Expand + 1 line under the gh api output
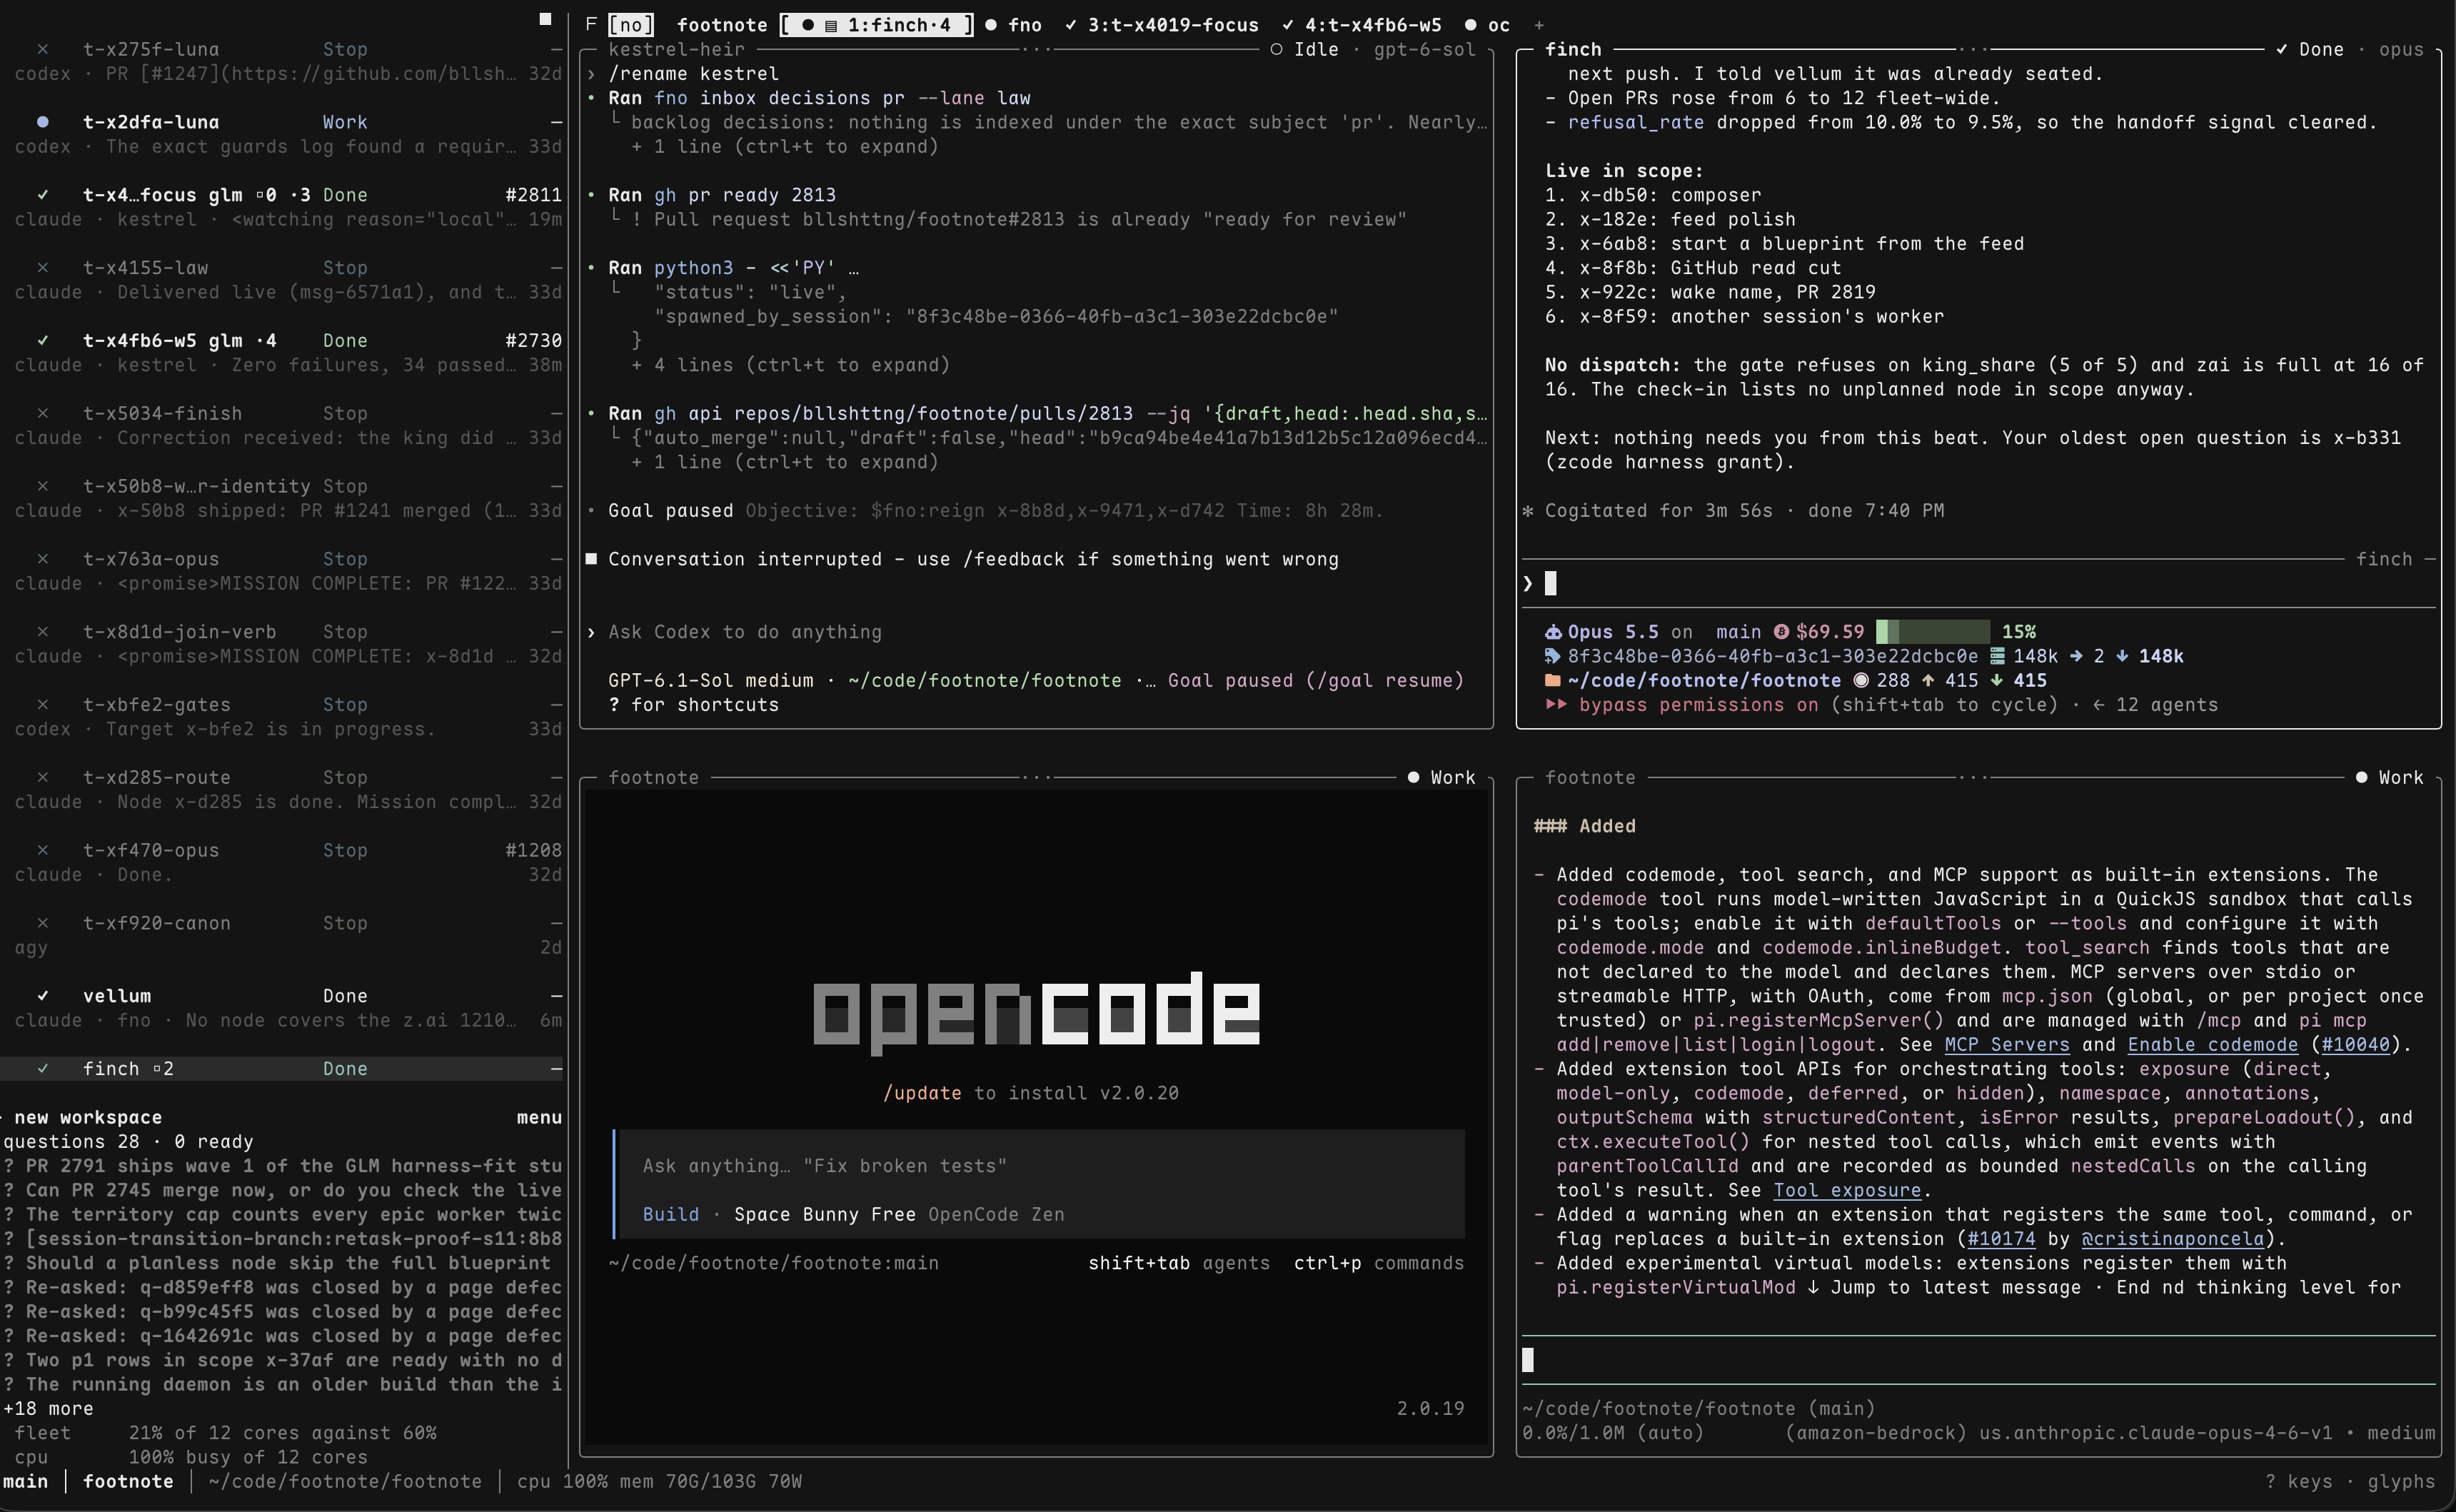2456x1512 pixels. [x=785, y=462]
